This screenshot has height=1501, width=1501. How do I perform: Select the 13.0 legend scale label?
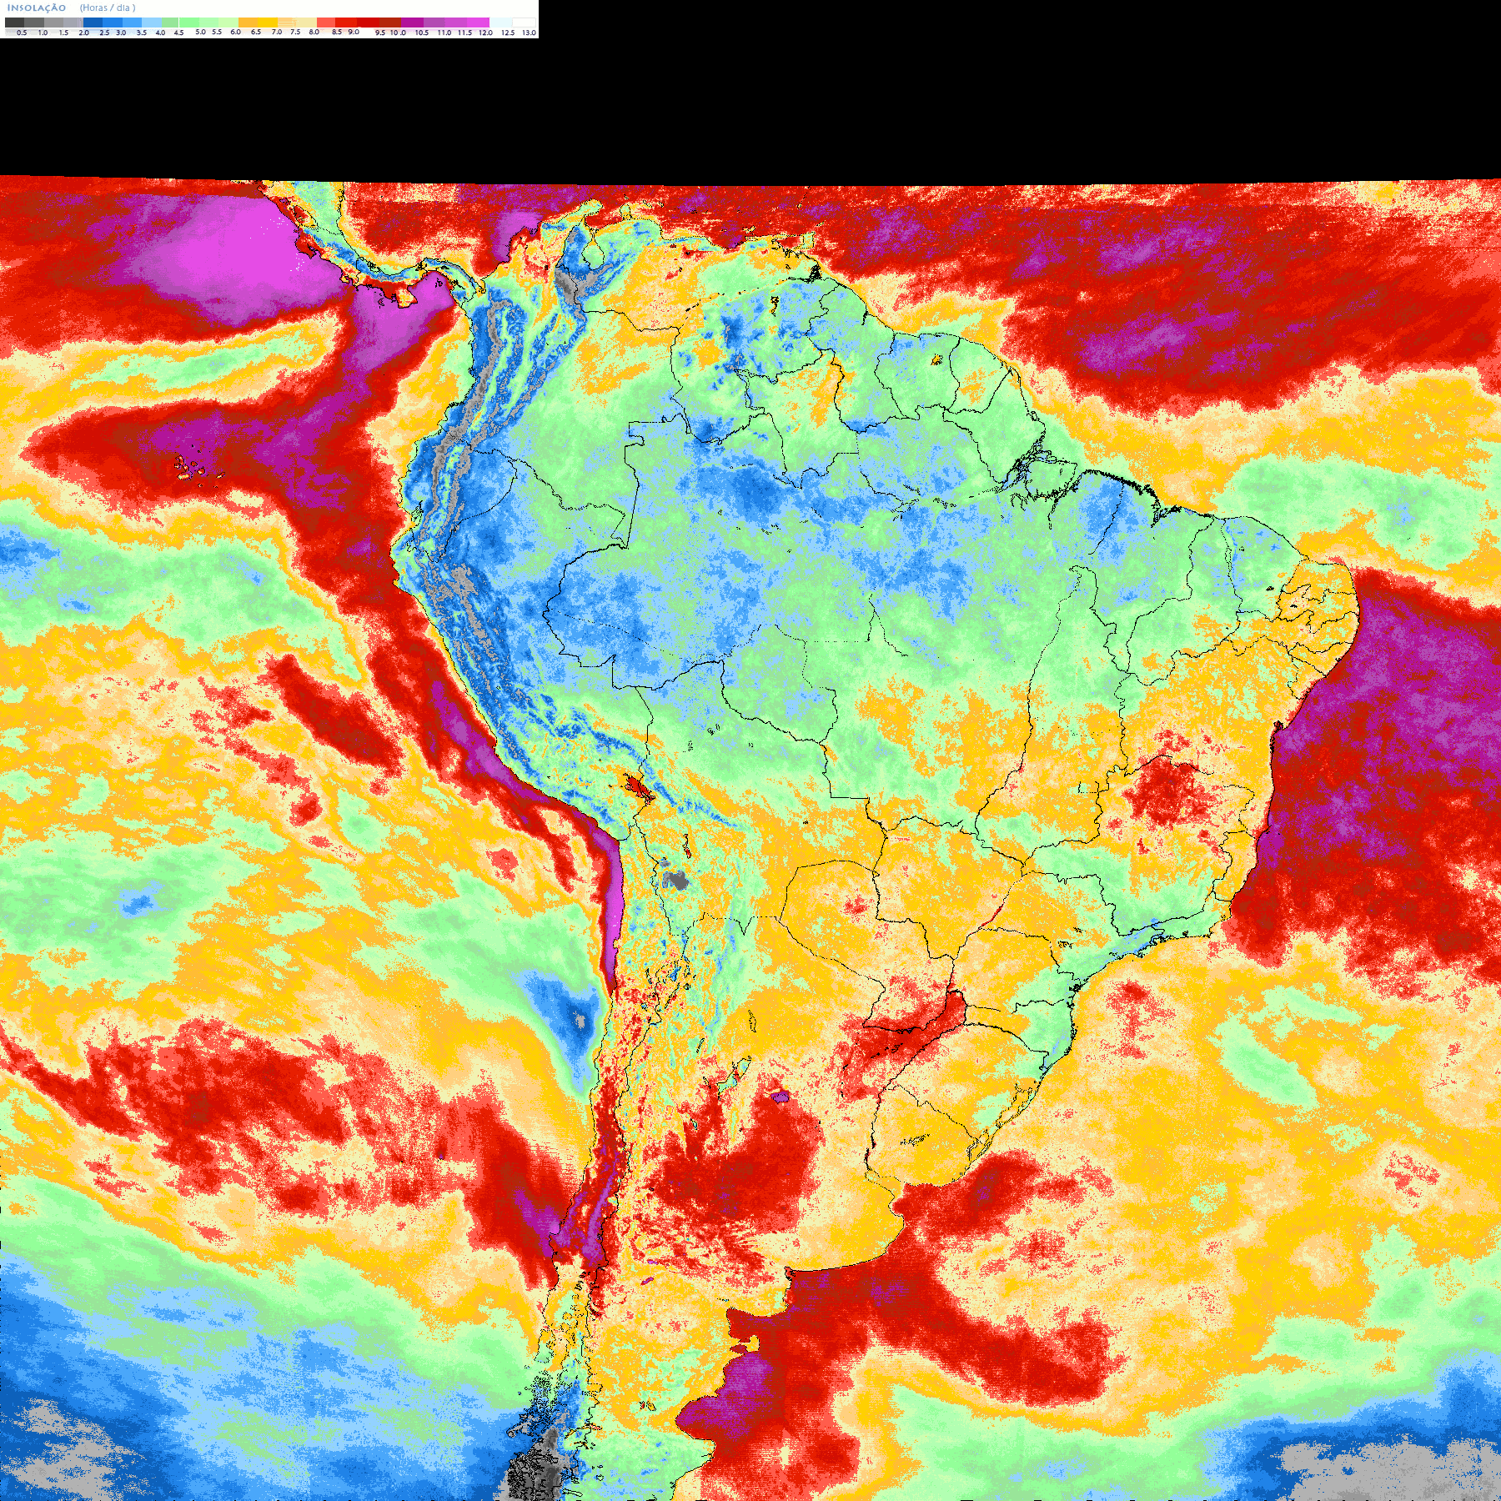(529, 33)
